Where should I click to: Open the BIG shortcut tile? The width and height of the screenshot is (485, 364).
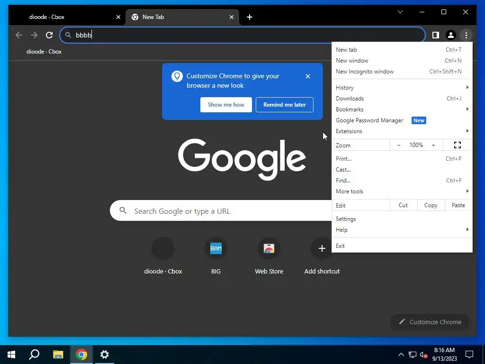216,256
